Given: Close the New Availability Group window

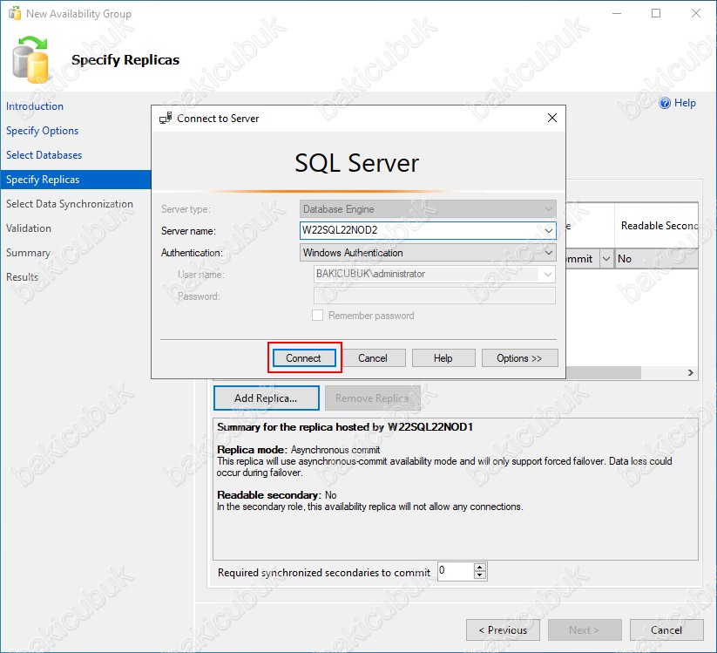Looking at the screenshot, I should 695,13.
